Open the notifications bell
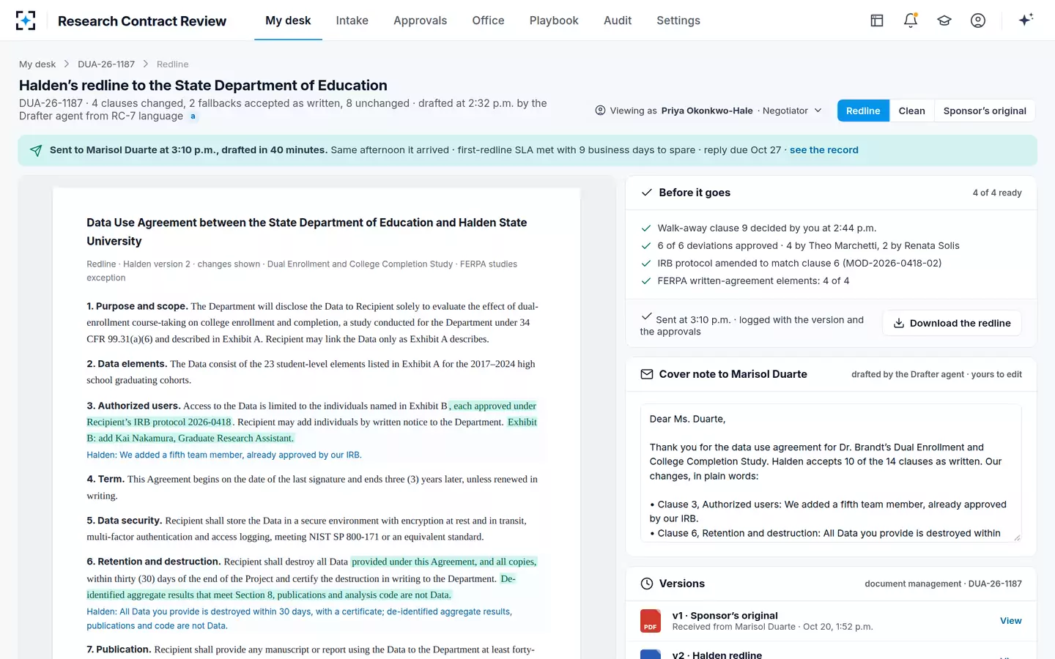This screenshot has width=1055, height=659. [x=911, y=21]
